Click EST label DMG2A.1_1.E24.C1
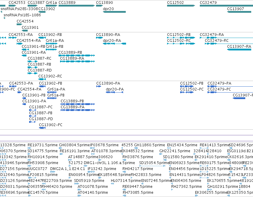The width and height of the screenshot is (253, 197). click(x=67, y=169)
